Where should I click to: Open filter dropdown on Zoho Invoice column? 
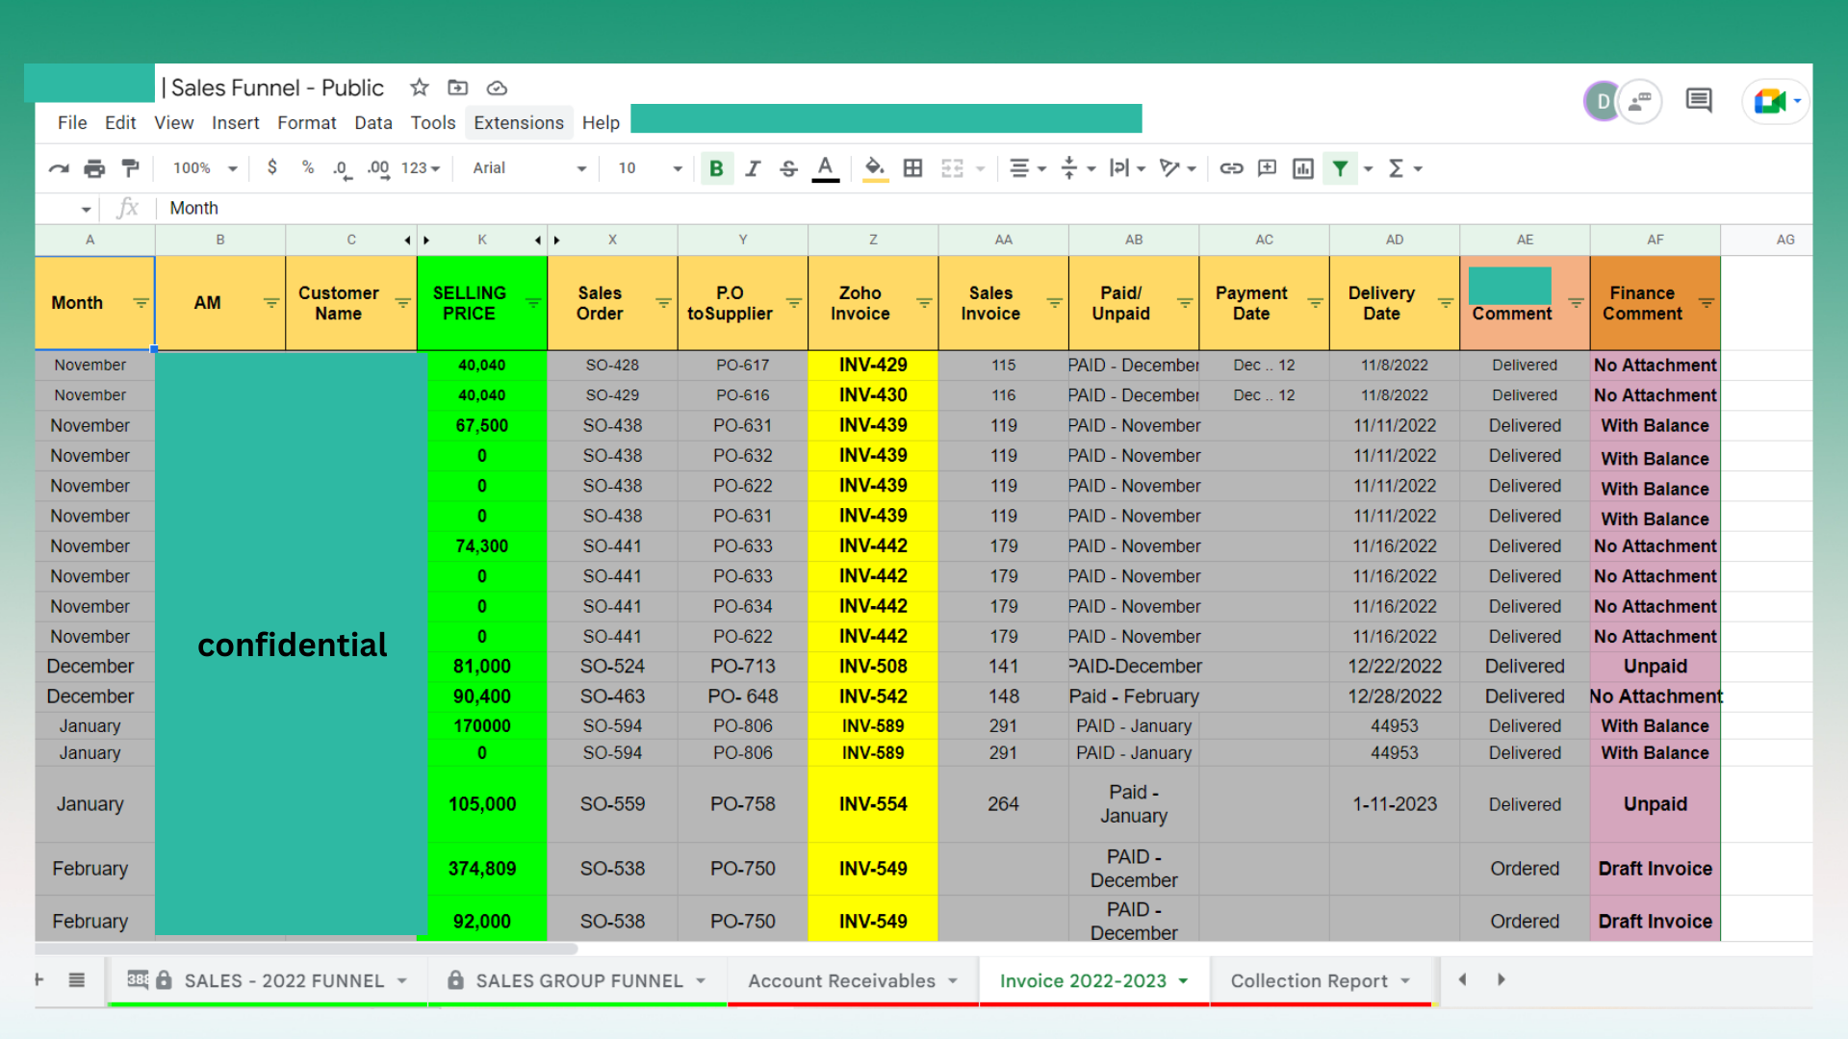[x=923, y=303]
